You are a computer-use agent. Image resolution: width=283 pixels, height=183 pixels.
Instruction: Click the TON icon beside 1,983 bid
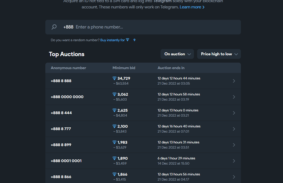[x=114, y=142]
